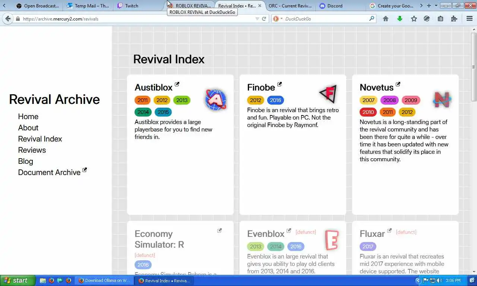
Task: Open URL history dropdown arrow
Action: pyautogui.click(x=257, y=19)
